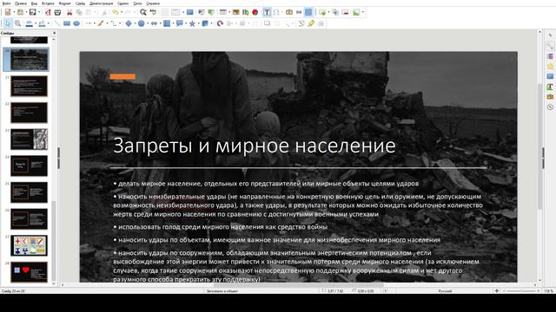
Task: Choose the Zoom and pan tool
Action: click(x=17, y=23)
